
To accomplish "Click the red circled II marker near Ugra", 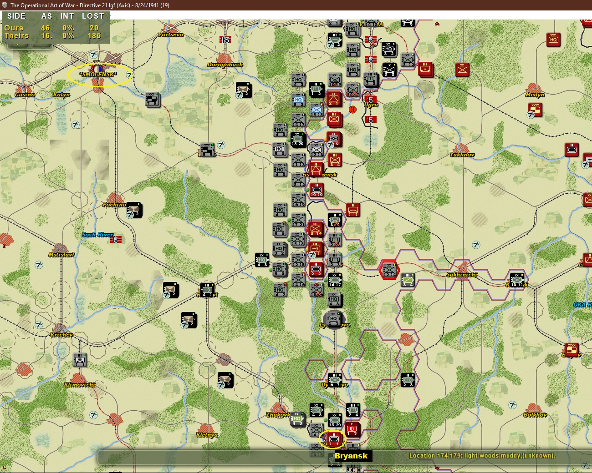I will click(x=352, y=110).
